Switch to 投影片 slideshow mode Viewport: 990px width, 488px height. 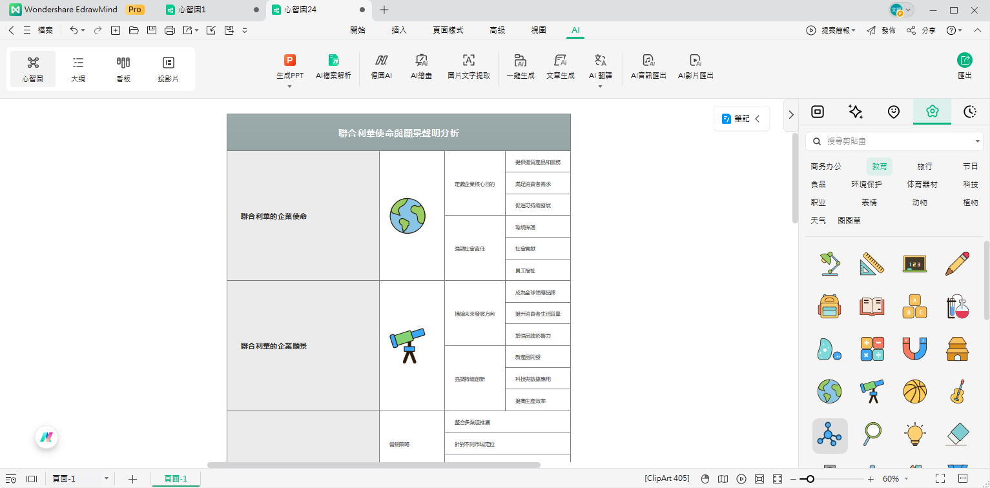coord(168,68)
